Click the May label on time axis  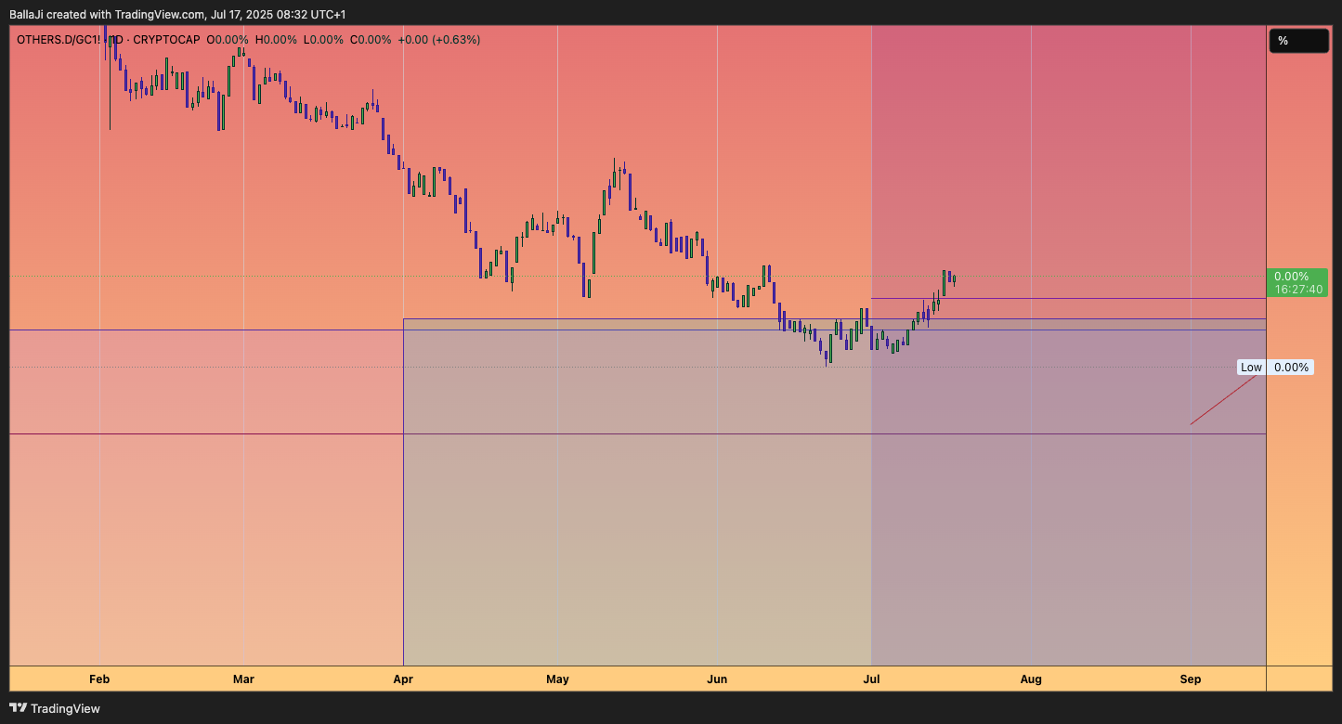tap(557, 679)
